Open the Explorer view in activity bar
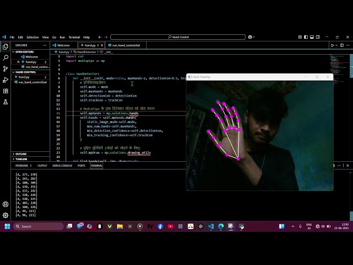353x265 pixels. [x=6, y=46]
